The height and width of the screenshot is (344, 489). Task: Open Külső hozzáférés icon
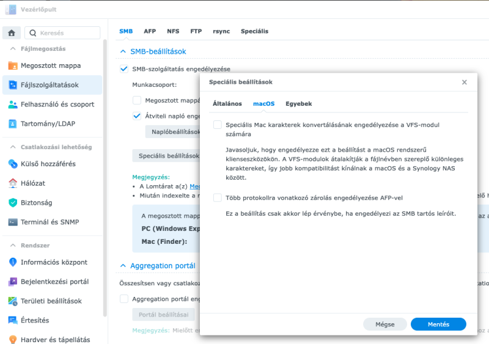[x=12, y=164]
